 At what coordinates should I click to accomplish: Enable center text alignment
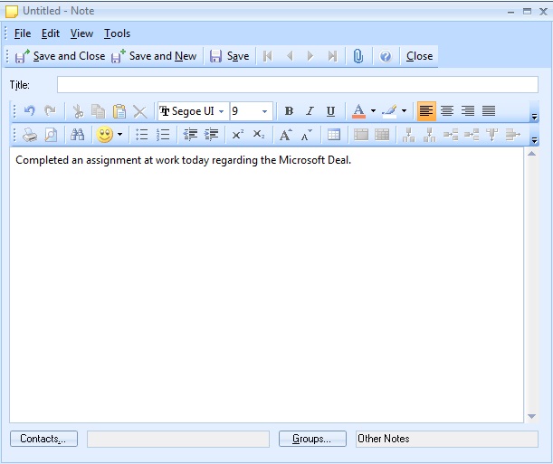pyautogui.click(x=447, y=111)
